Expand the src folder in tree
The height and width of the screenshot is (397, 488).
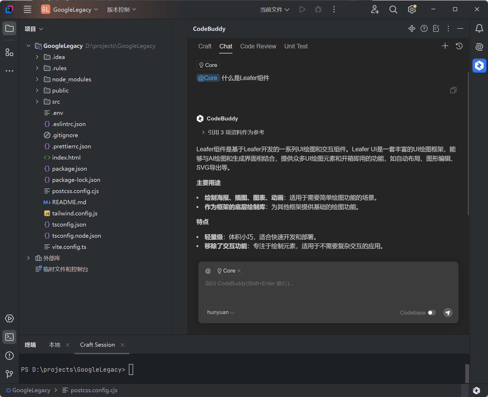37,102
